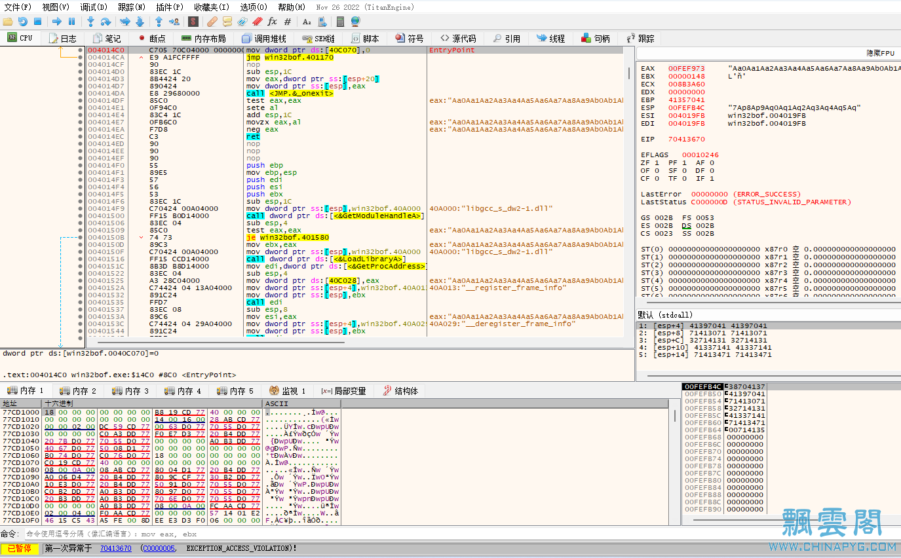
Task: Click the 十六进制 dump column header
Action: tap(151, 403)
